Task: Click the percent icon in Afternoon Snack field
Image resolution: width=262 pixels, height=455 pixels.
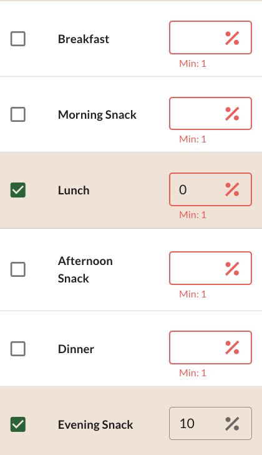Action: click(x=232, y=268)
